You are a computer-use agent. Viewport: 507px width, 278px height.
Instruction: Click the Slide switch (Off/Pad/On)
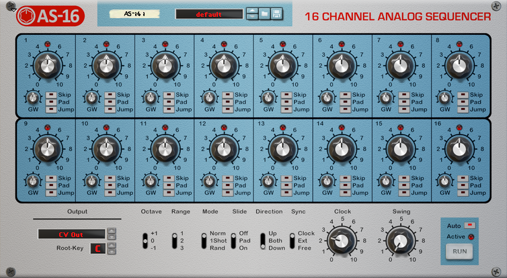(x=233, y=240)
